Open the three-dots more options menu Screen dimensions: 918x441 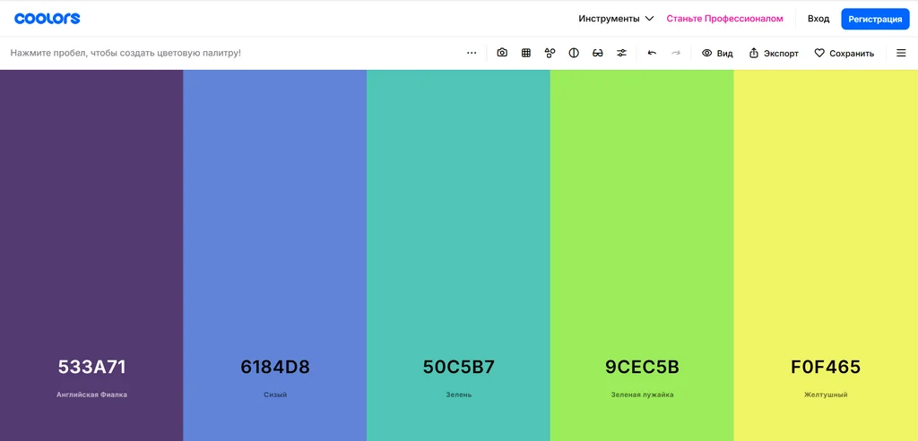click(472, 53)
